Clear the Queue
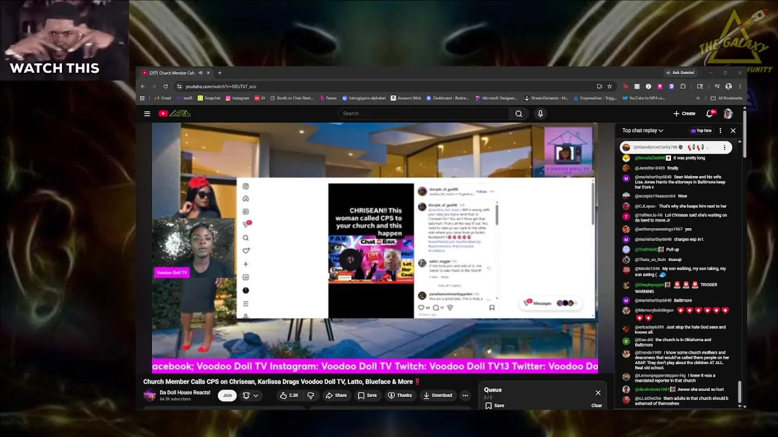This screenshot has width=778, height=437. pos(597,405)
